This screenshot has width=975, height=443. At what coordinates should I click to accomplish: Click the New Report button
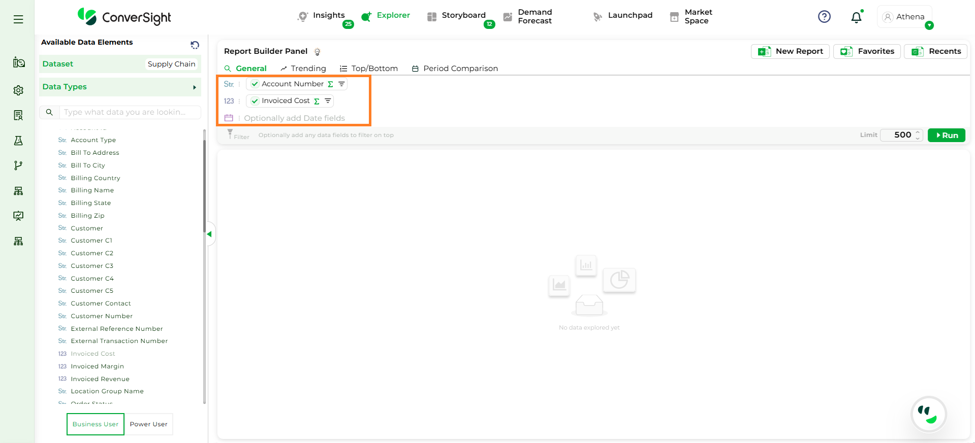pyautogui.click(x=790, y=51)
